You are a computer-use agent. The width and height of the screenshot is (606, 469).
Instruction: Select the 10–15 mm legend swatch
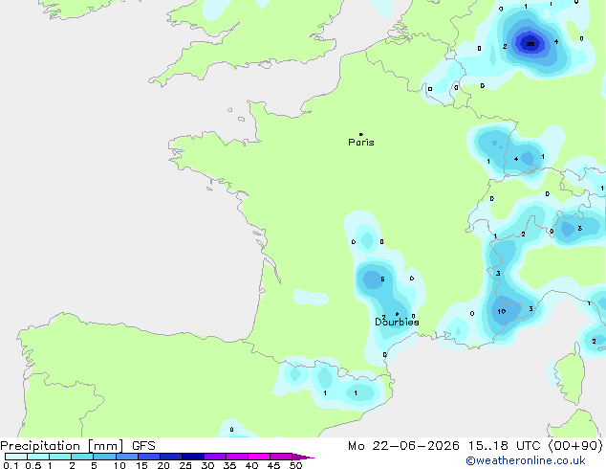click(x=126, y=457)
